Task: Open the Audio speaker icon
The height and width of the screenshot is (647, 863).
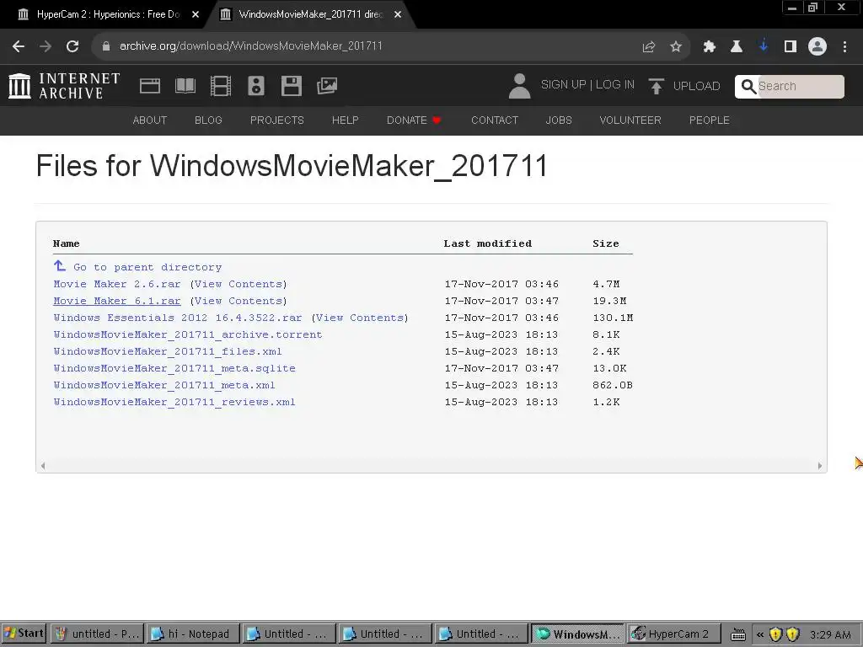Action: coord(256,86)
